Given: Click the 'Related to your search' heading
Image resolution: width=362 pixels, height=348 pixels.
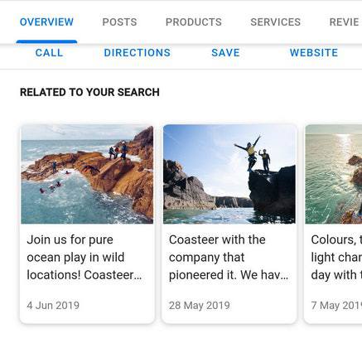Looking at the screenshot, I should coord(89,92).
